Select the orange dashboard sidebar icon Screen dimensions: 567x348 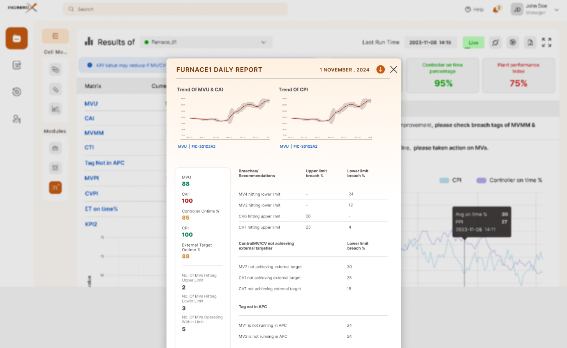(x=16, y=38)
